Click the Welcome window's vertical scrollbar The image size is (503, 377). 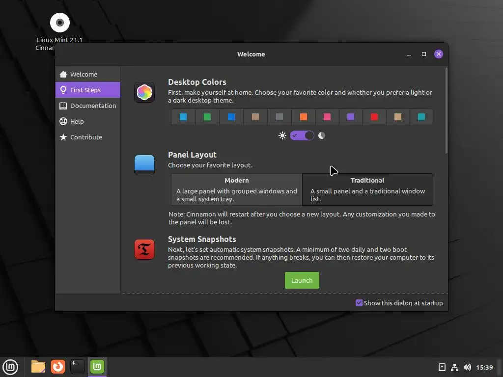point(446,110)
